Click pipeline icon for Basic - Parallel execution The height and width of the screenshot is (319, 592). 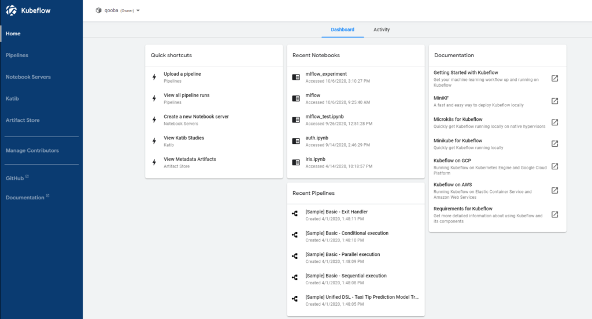pyautogui.click(x=295, y=256)
